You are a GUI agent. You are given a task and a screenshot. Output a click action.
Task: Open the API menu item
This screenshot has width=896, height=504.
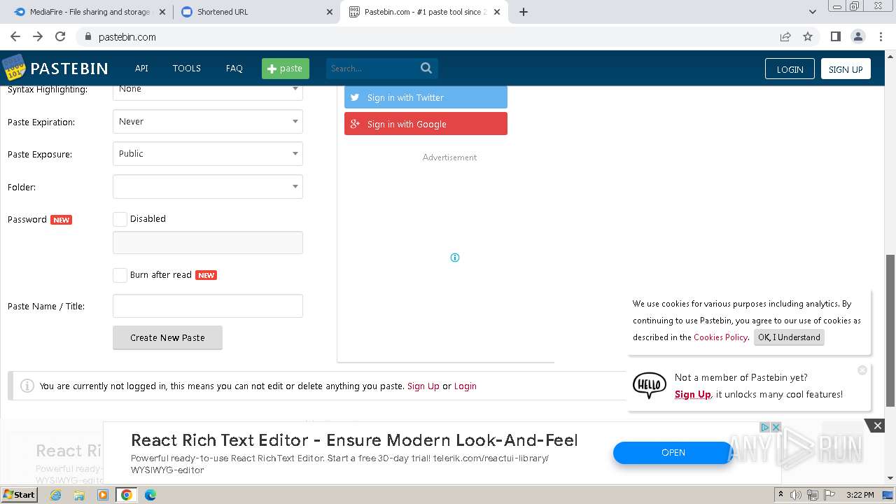click(141, 68)
